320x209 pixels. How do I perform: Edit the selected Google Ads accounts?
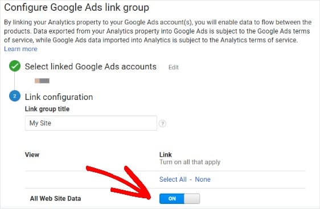[x=174, y=68]
